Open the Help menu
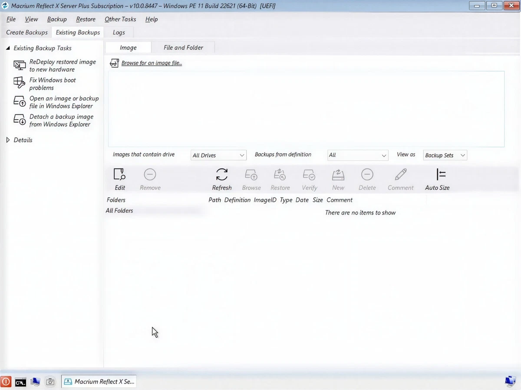The image size is (521, 390). coord(152,19)
